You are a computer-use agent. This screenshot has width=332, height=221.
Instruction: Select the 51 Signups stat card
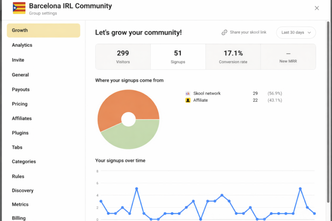point(178,57)
